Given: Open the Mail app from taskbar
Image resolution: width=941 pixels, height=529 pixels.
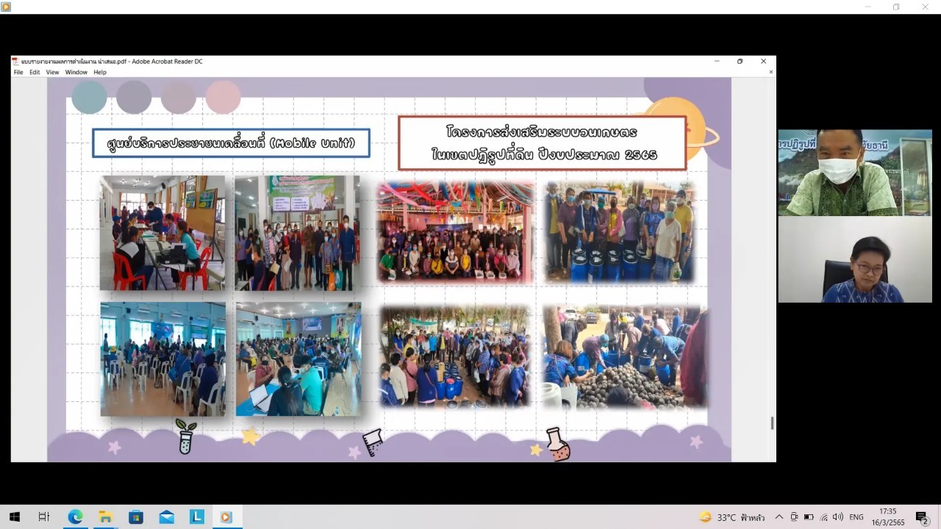Looking at the screenshot, I should tap(166, 517).
